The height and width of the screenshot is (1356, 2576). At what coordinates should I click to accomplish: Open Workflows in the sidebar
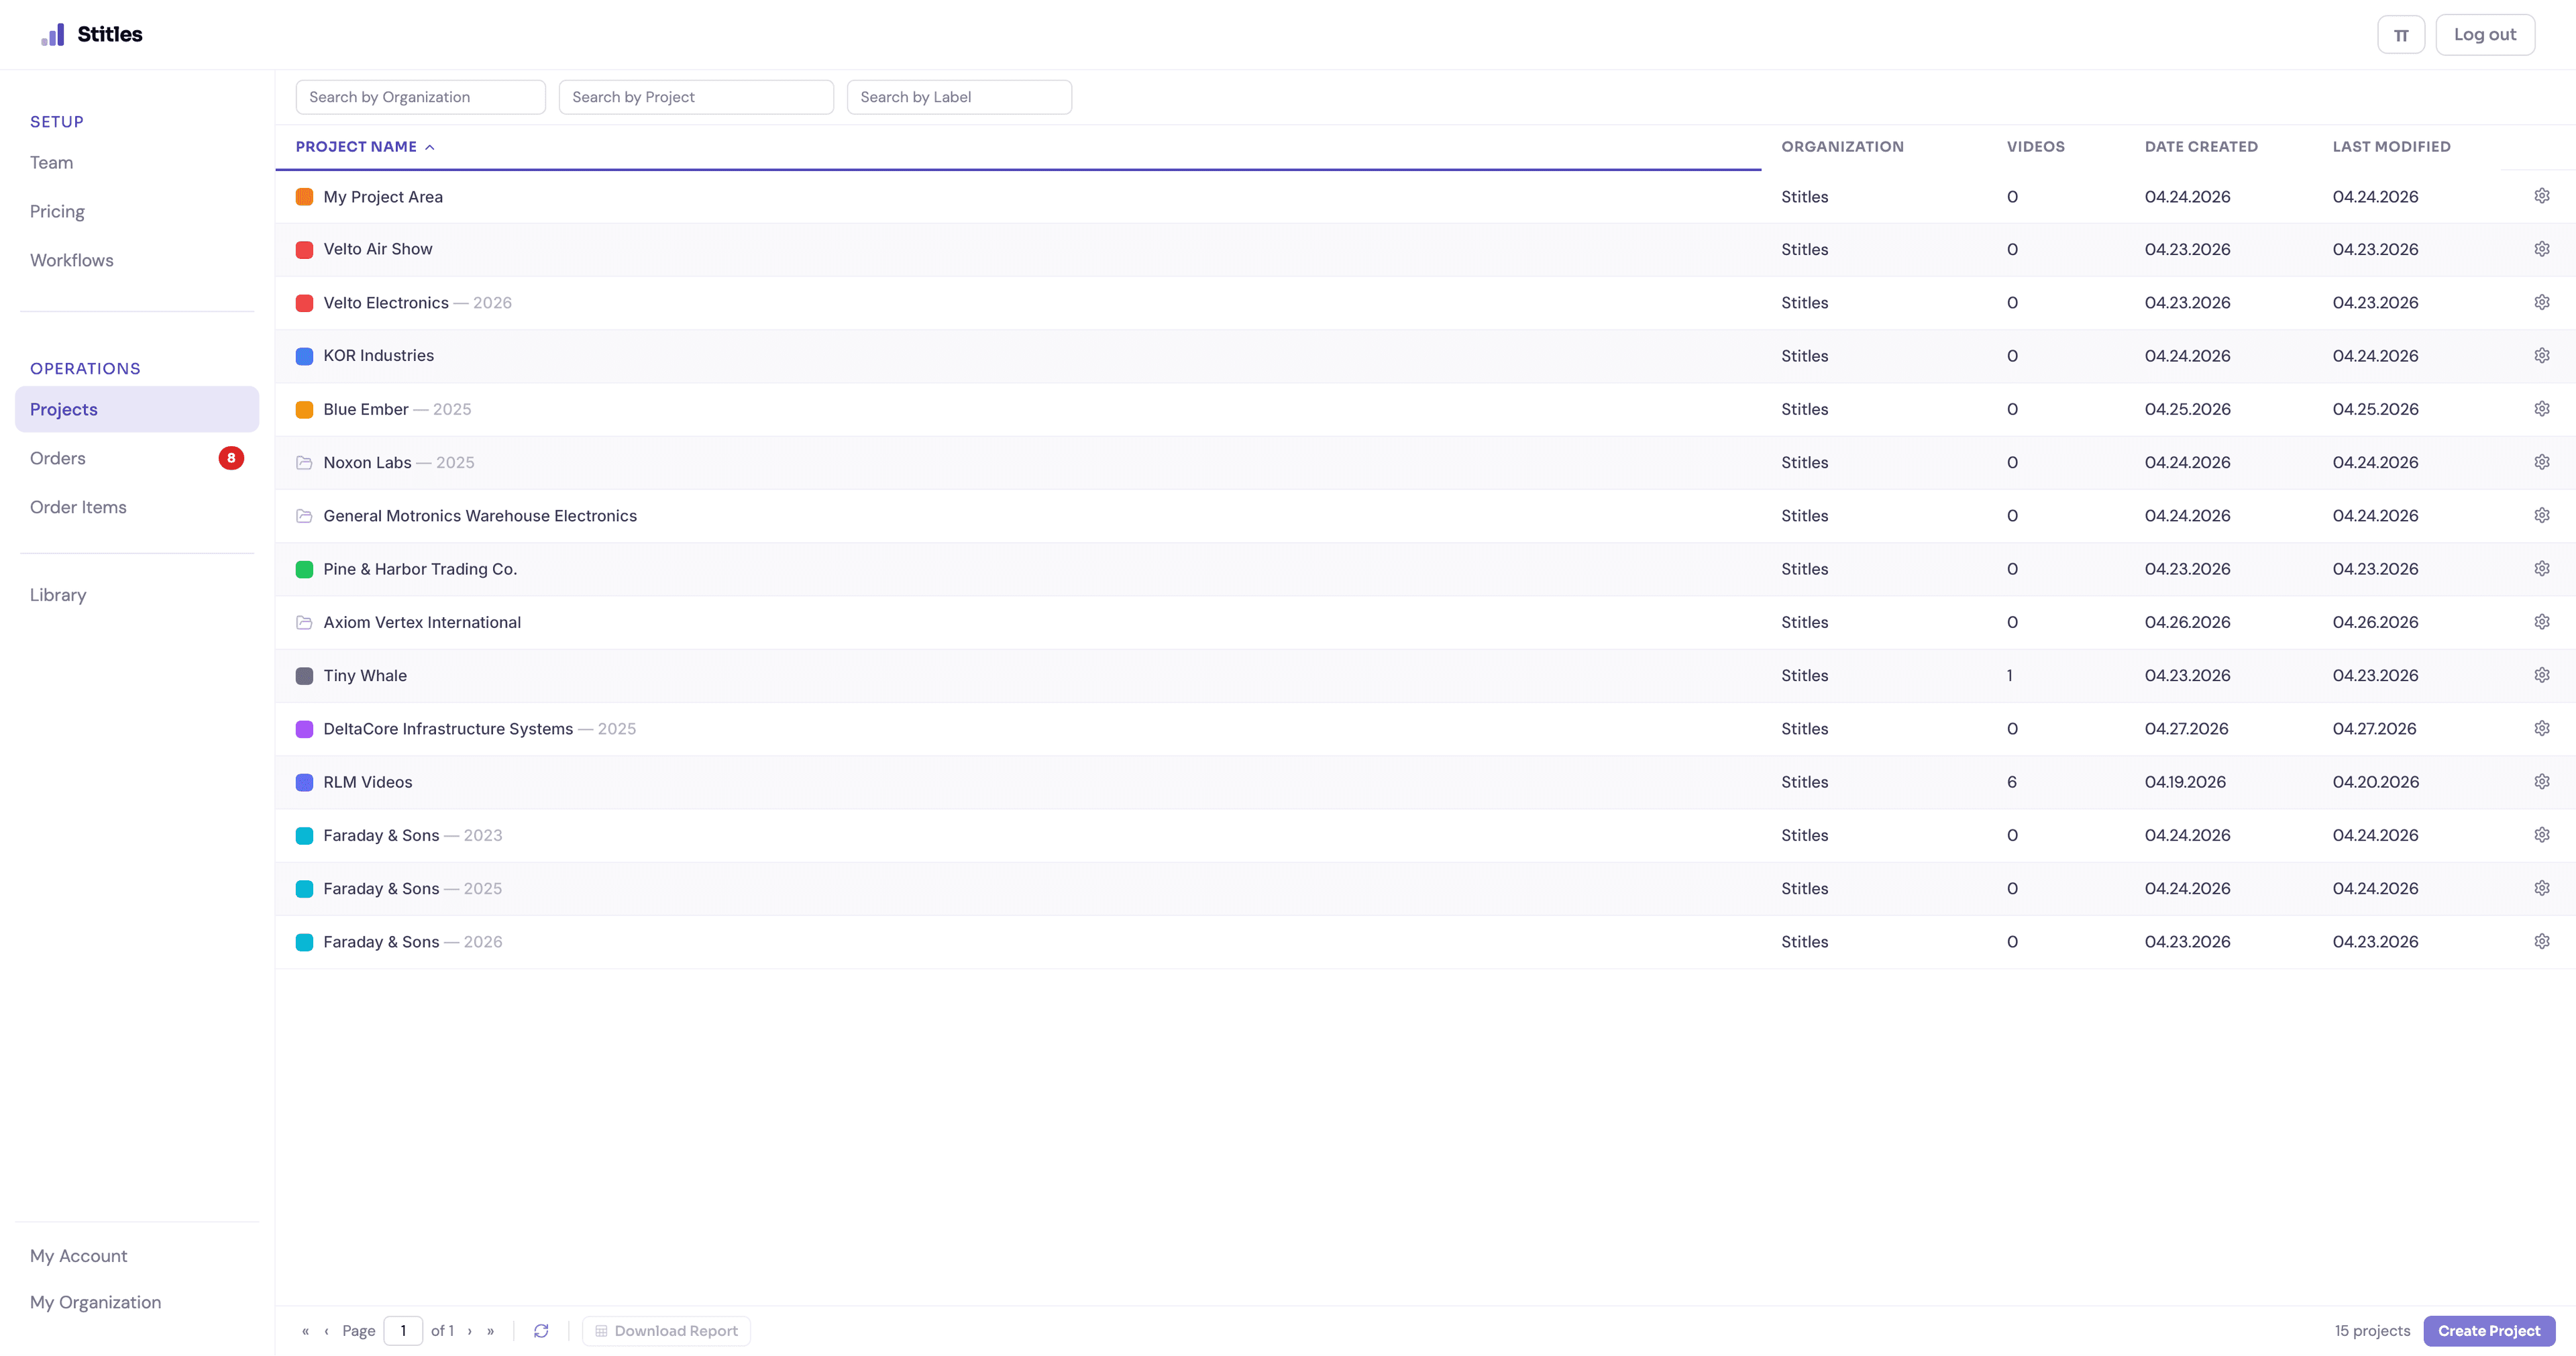[71, 260]
